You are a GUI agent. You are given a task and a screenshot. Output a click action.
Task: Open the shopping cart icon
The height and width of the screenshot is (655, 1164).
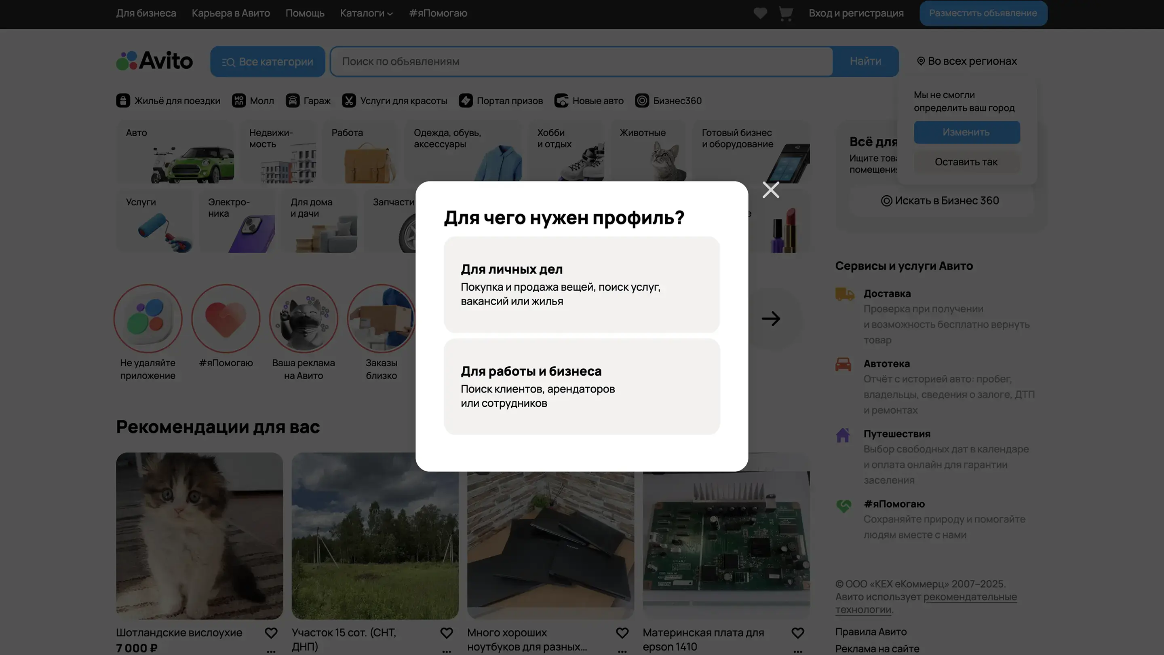click(786, 13)
